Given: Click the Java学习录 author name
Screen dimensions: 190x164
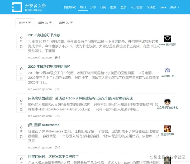Looking at the screenshot, I should [x=168, y=76].
